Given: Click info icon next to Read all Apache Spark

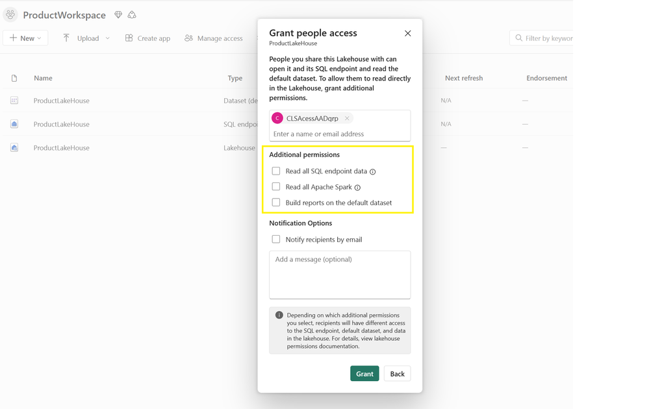Looking at the screenshot, I should point(357,188).
